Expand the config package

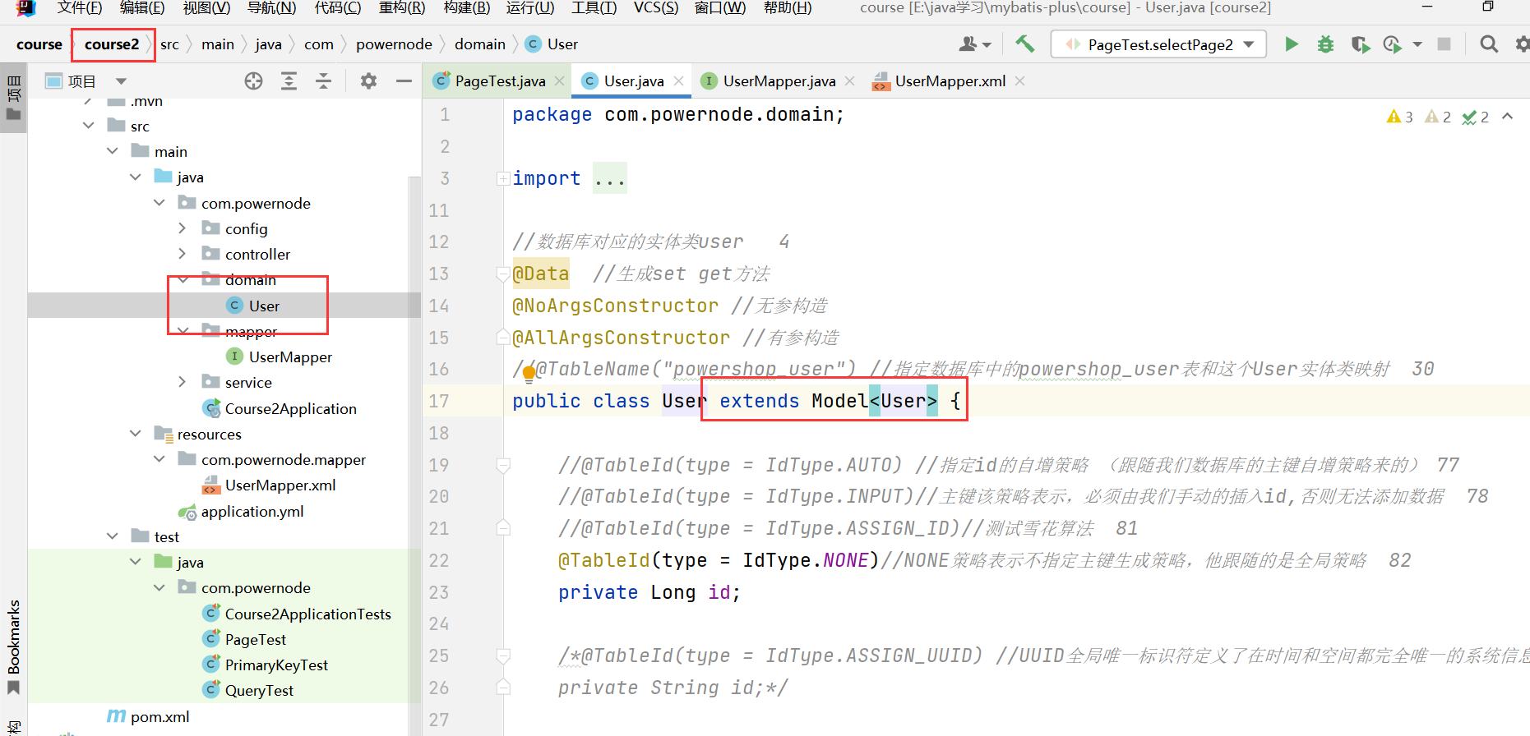182,228
